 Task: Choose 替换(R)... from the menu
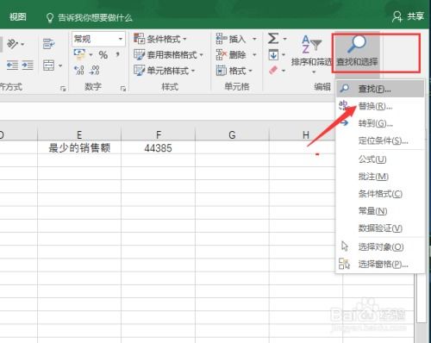coord(380,106)
